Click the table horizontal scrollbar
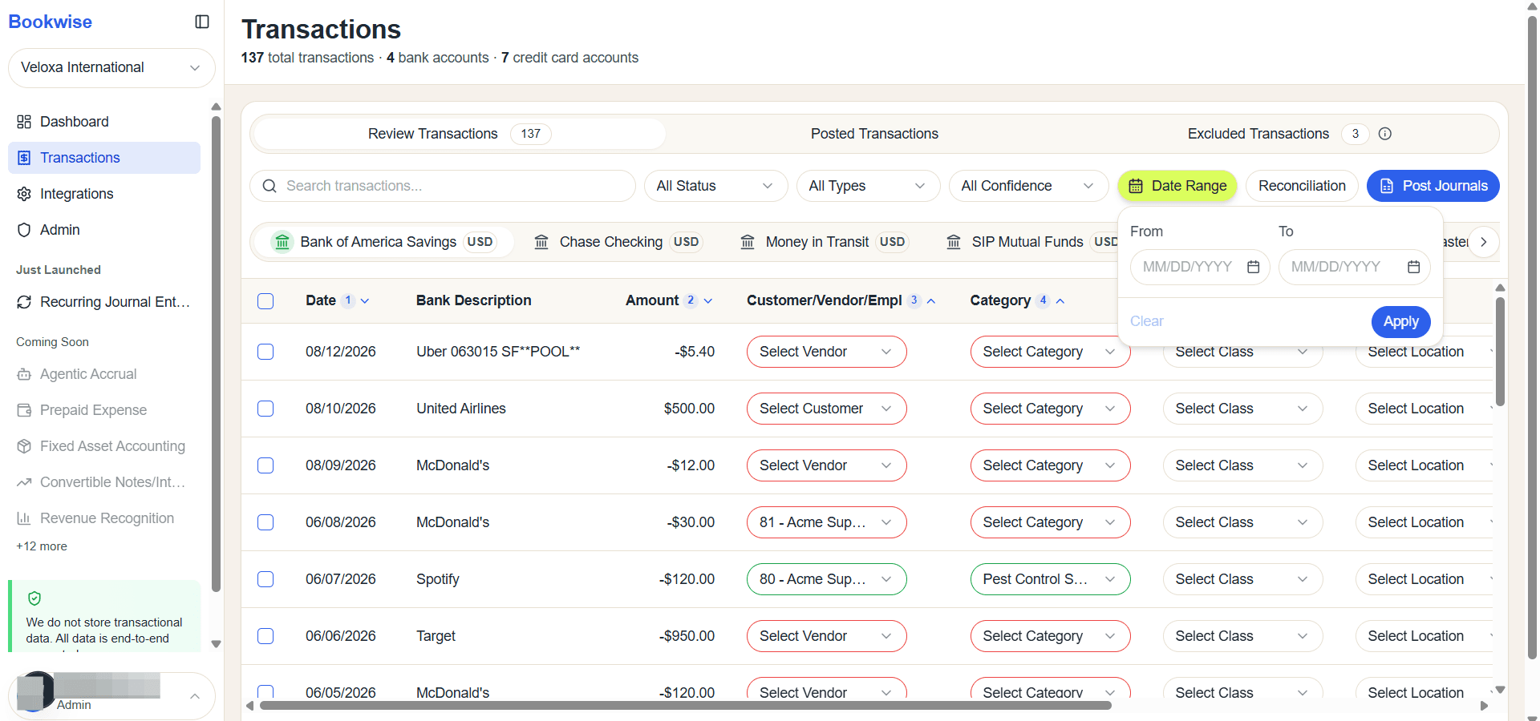Image resolution: width=1540 pixels, height=721 pixels. [x=686, y=706]
